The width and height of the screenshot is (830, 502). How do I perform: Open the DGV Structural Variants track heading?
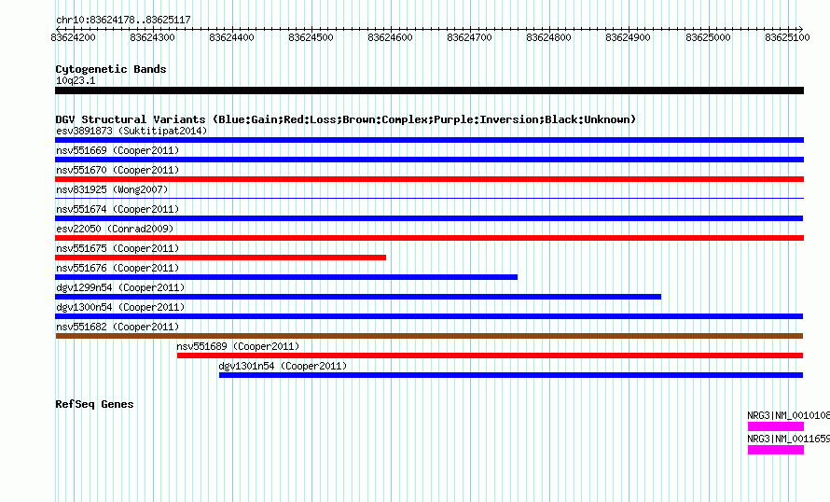pyautogui.click(x=346, y=119)
